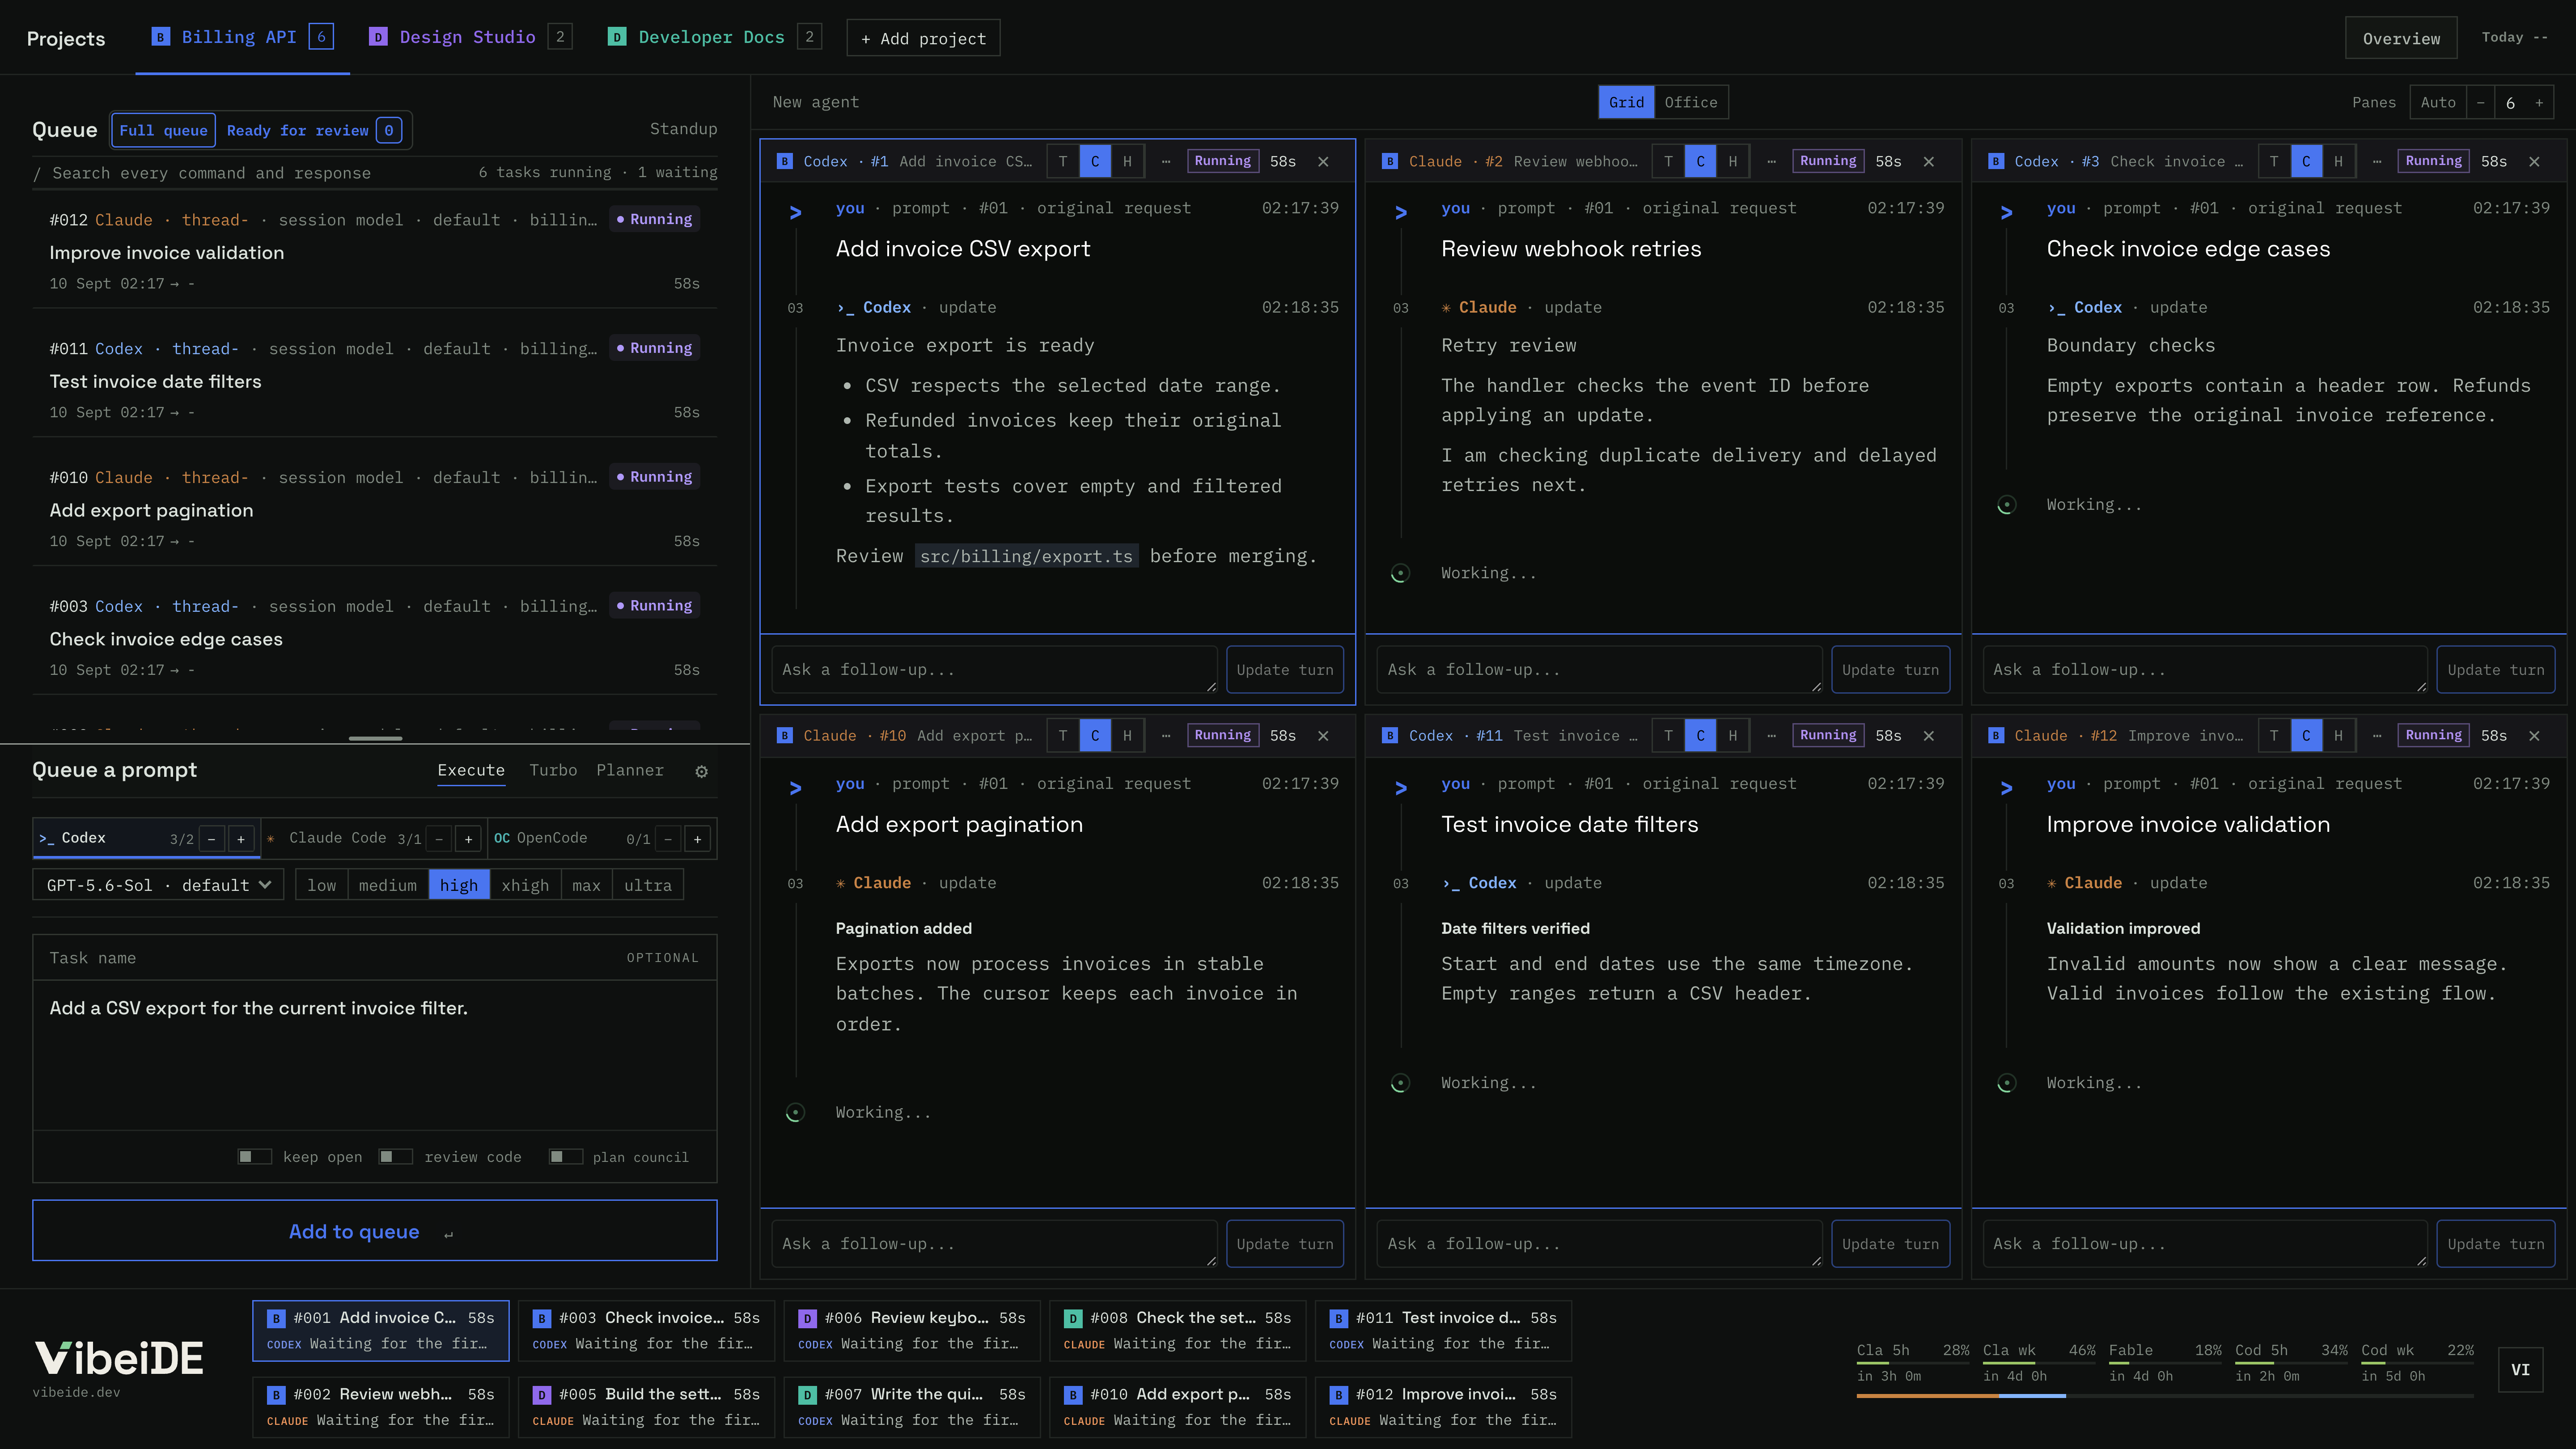This screenshot has width=2576, height=1449.
Task: Set reasoning effort to medium
Action: pos(388,885)
